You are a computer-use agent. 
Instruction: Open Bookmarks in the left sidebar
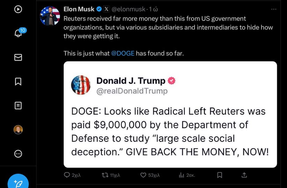(18, 81)
